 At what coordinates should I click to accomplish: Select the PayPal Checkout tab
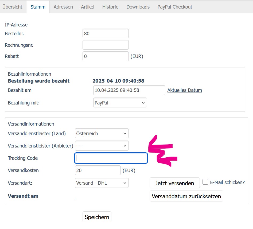(175, 7)
